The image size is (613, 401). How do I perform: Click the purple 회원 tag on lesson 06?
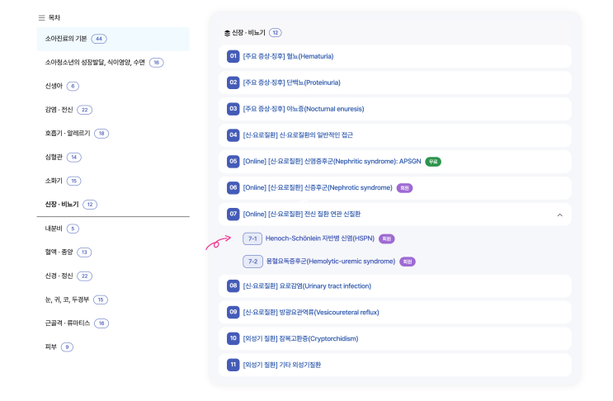(404, 188)
